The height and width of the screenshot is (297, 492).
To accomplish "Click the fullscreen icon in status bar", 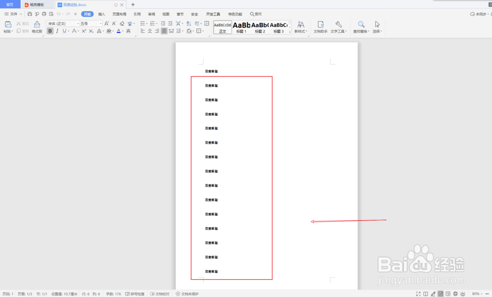I will pyautogui.click(x=418, y=294).
